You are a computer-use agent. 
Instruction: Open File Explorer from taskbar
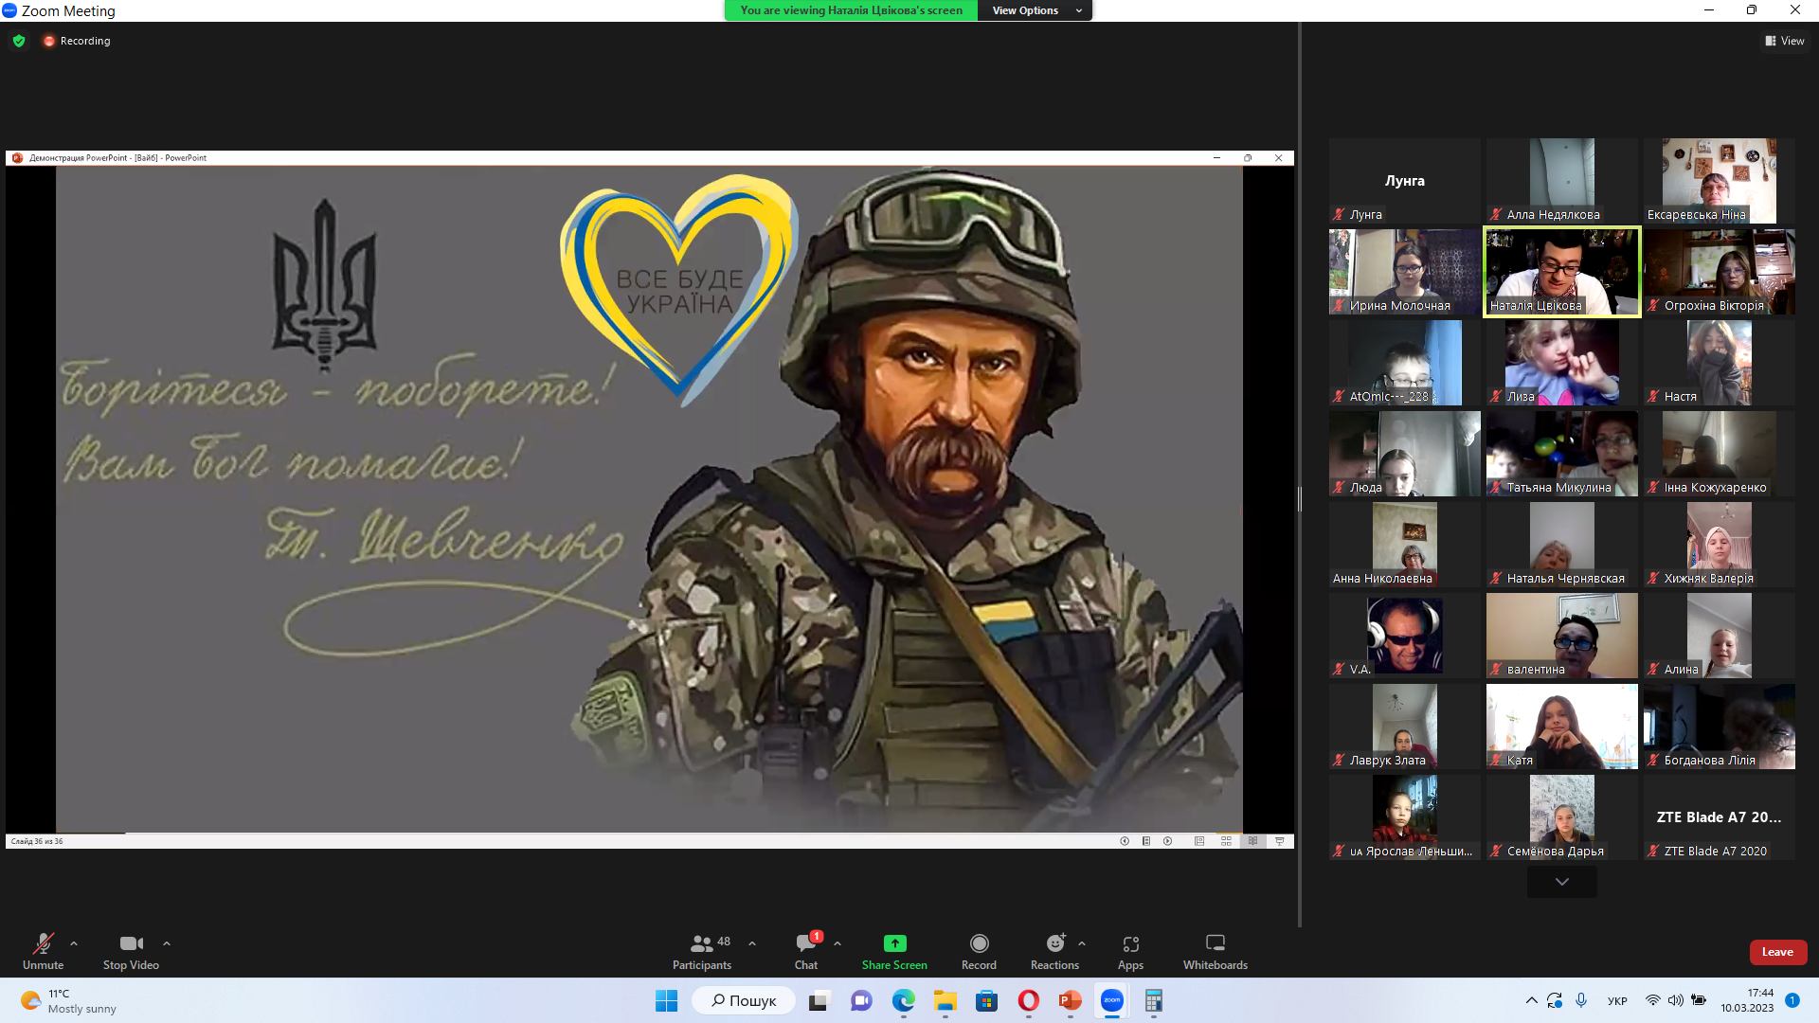[x=945, y=1000]
